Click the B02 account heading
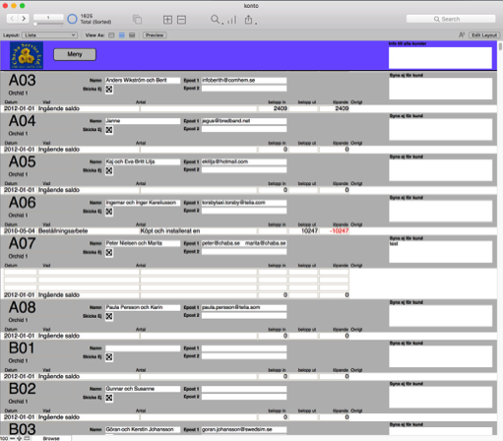Image resolution: width=503 pixels, height=441 pixels. 22,389
